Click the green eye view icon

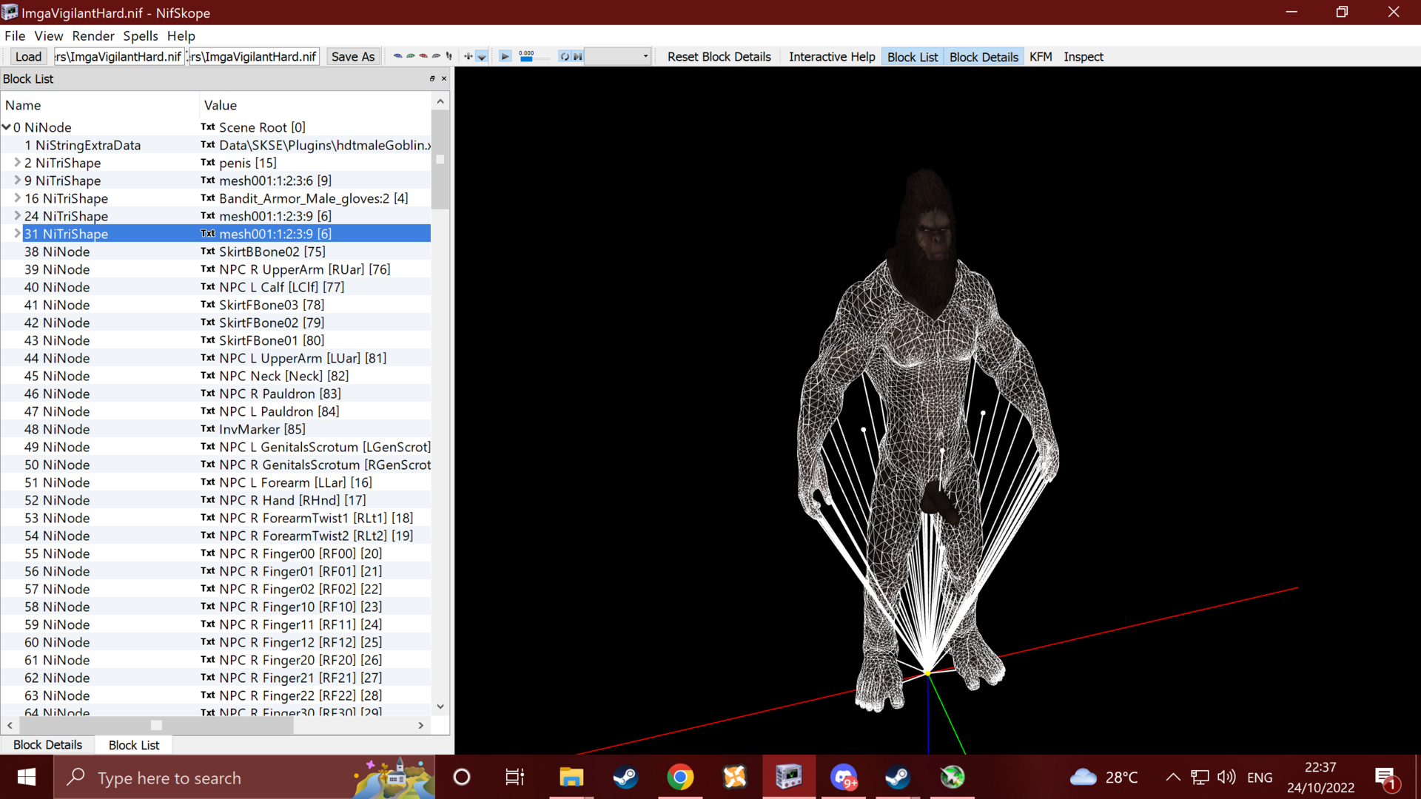(411, 56)
